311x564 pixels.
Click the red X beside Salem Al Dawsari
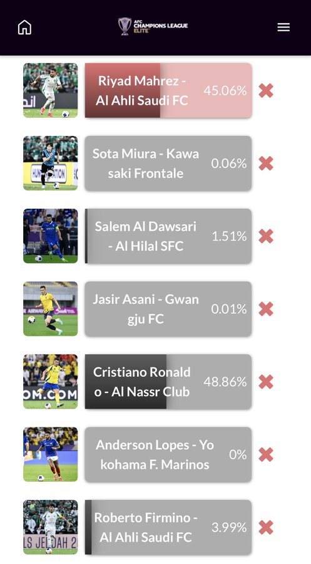[x=266, y=236]
